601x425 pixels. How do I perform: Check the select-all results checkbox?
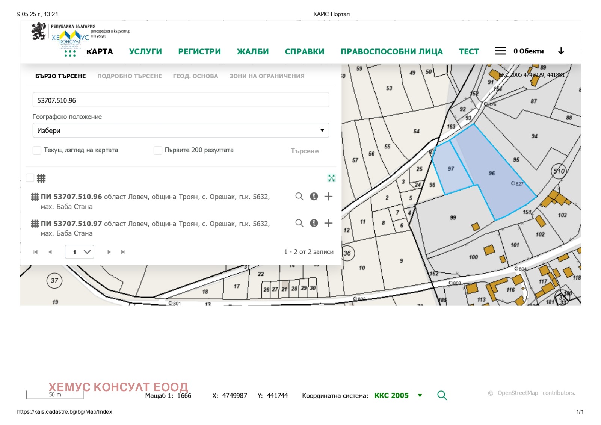click(30, 178)
